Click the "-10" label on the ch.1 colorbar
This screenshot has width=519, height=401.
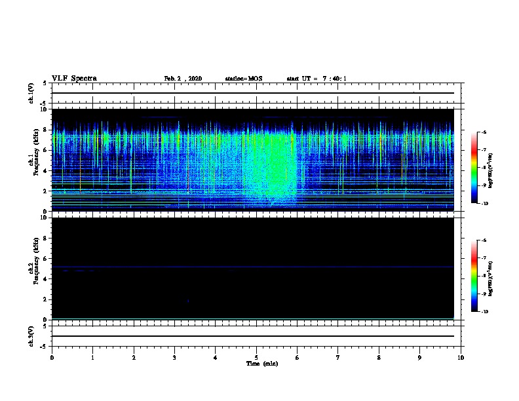[484, 204]
